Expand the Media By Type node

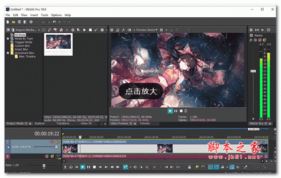click(8, 38)
